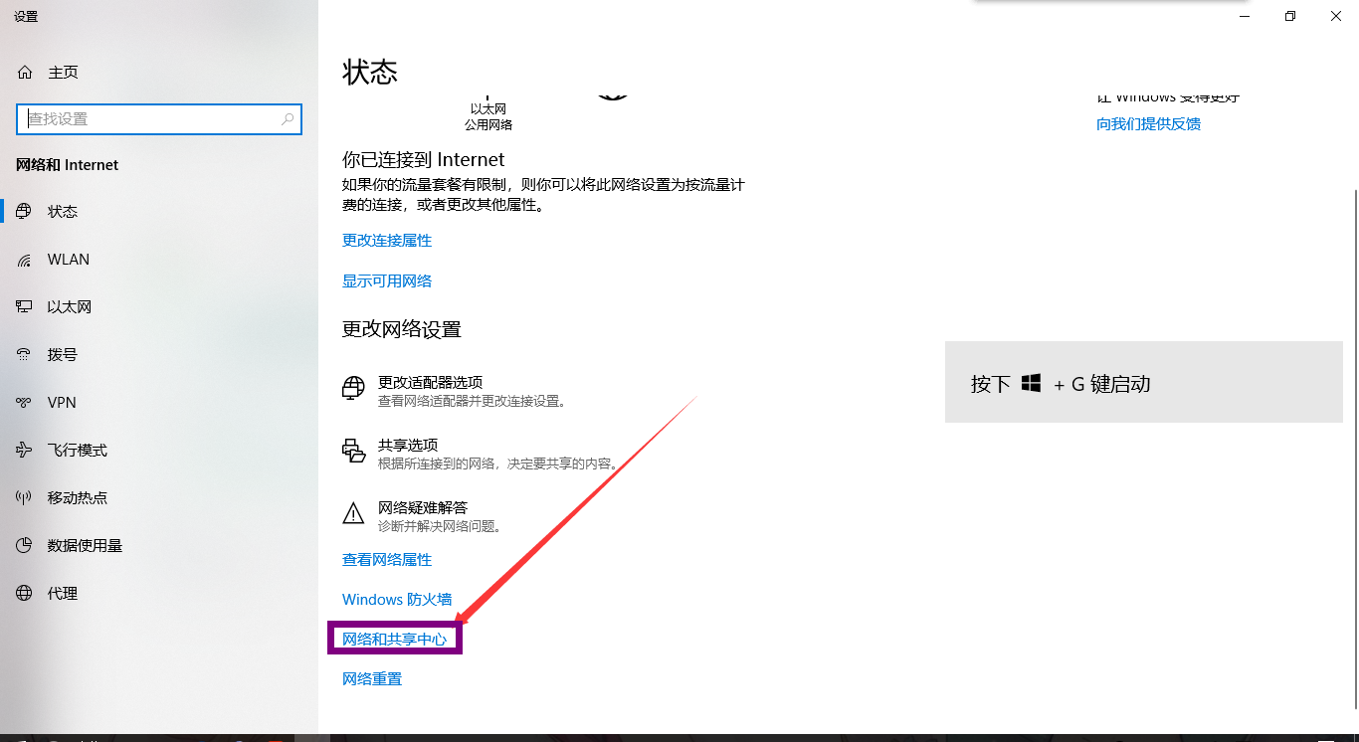Image resolution: width=1359 pixels, height=742 pixels.
Task: Focus the 查找设置 search field
Action: [x=159, y=119]
